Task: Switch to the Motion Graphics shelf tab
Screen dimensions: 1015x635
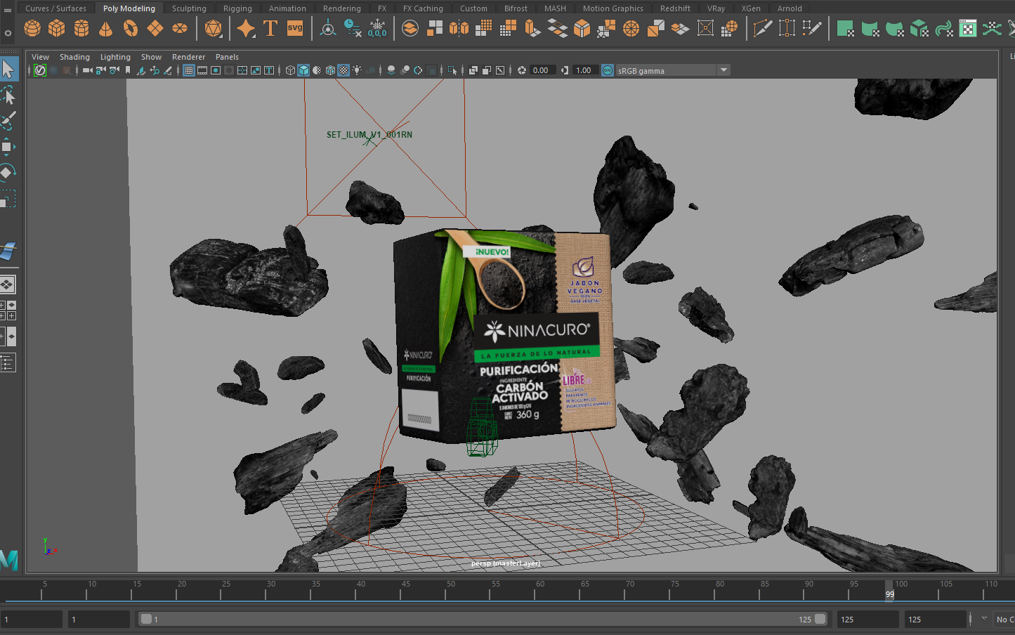Action: (613, 8)
